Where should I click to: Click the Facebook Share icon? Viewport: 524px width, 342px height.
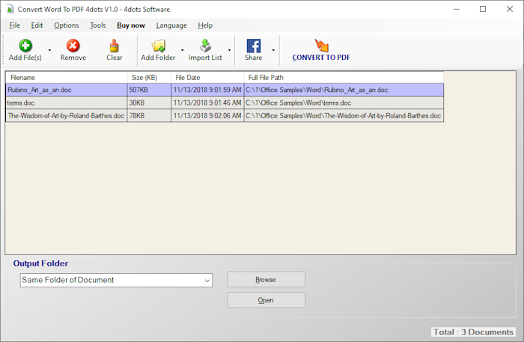254,46
